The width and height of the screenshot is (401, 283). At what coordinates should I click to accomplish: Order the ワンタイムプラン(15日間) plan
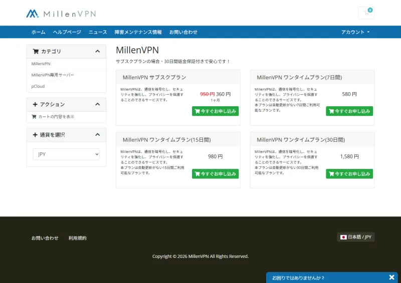(x=216, y=174)
